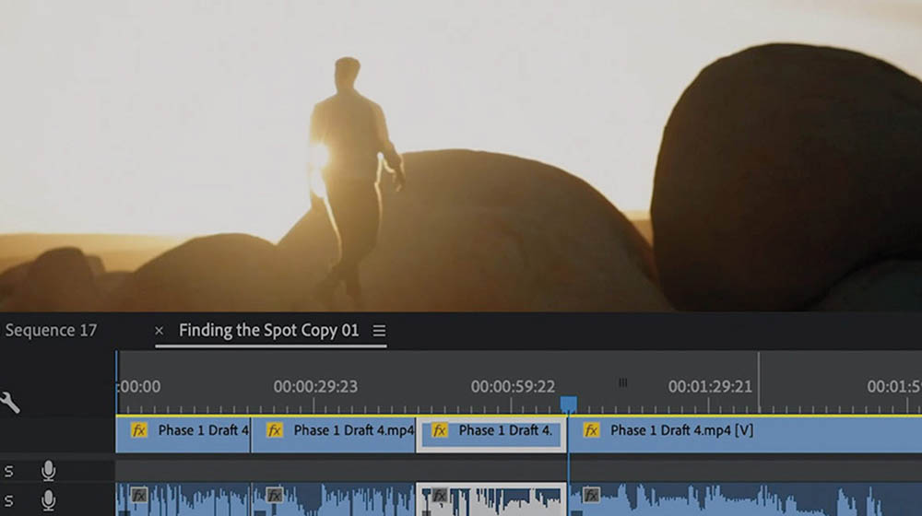922x516 pixels.
Task: Click the program monitor video preview
Action: [461, 155]
